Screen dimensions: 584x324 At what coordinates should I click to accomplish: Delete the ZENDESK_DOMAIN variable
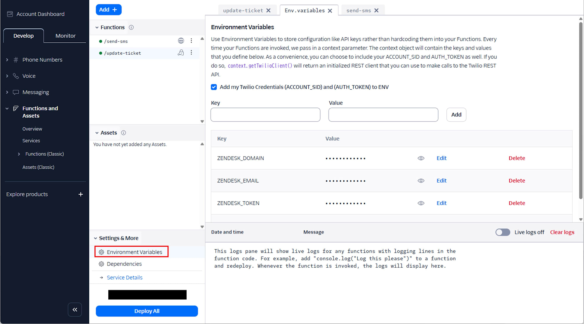(x=517, y=158)
